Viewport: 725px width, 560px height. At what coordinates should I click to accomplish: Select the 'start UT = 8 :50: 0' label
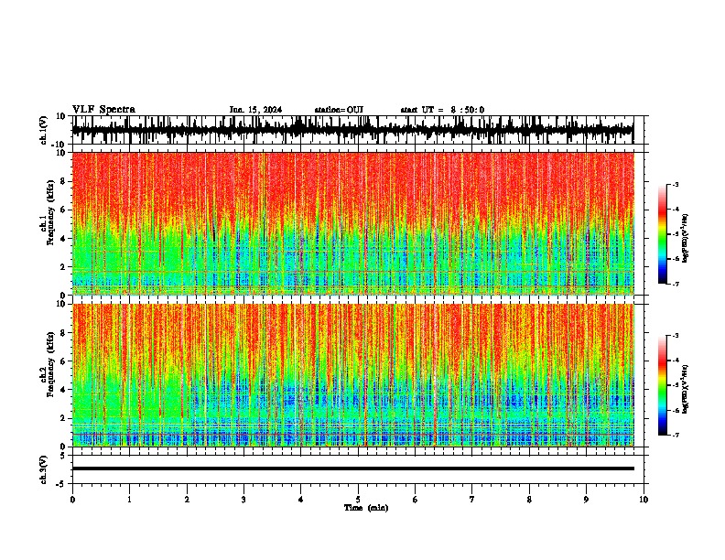(442, 110)
